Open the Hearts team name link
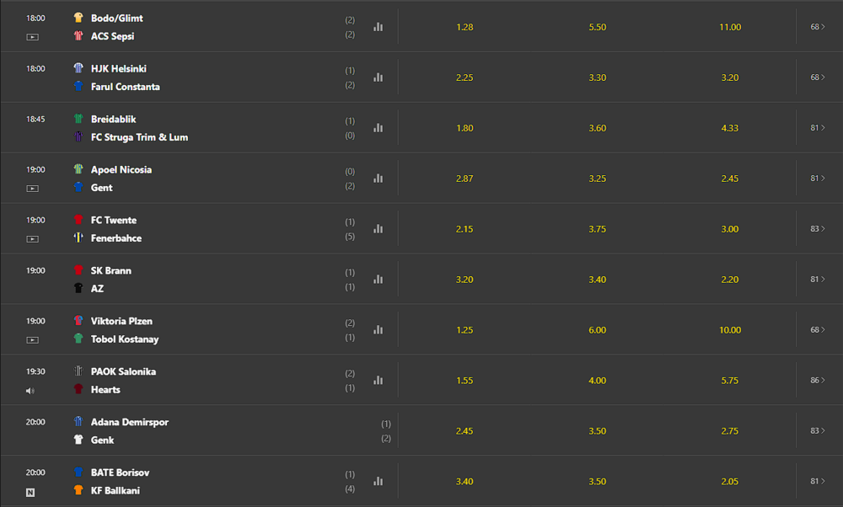 (x=105, y=390)
